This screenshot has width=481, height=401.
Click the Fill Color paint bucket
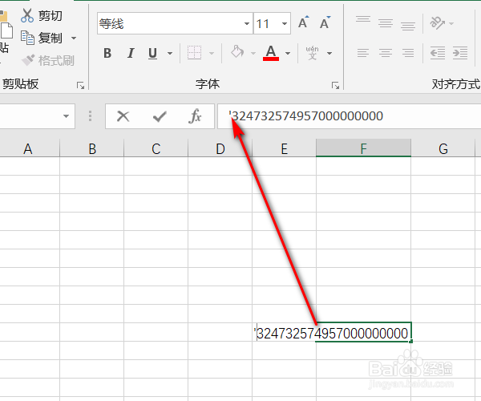coord(237,52)
